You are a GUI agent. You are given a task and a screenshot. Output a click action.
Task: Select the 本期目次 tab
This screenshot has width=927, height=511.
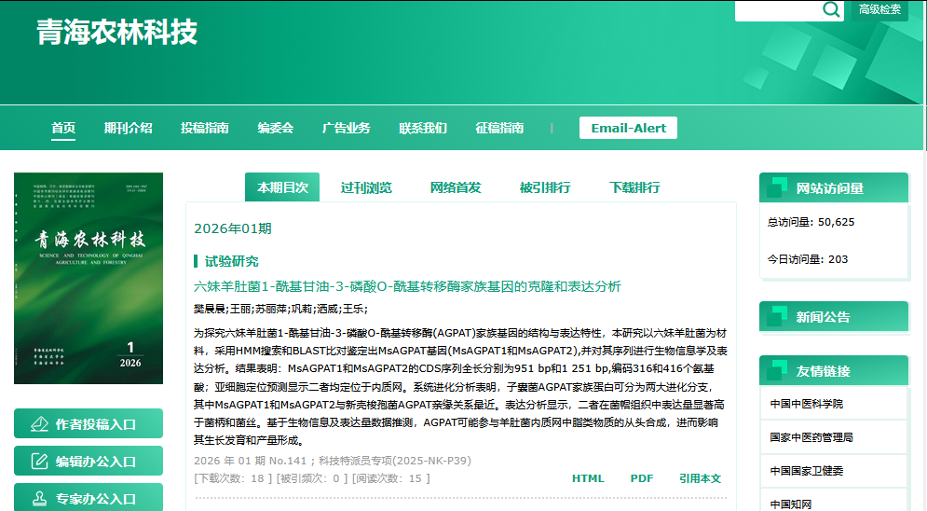pyautogui.click(x=282, y=187)
